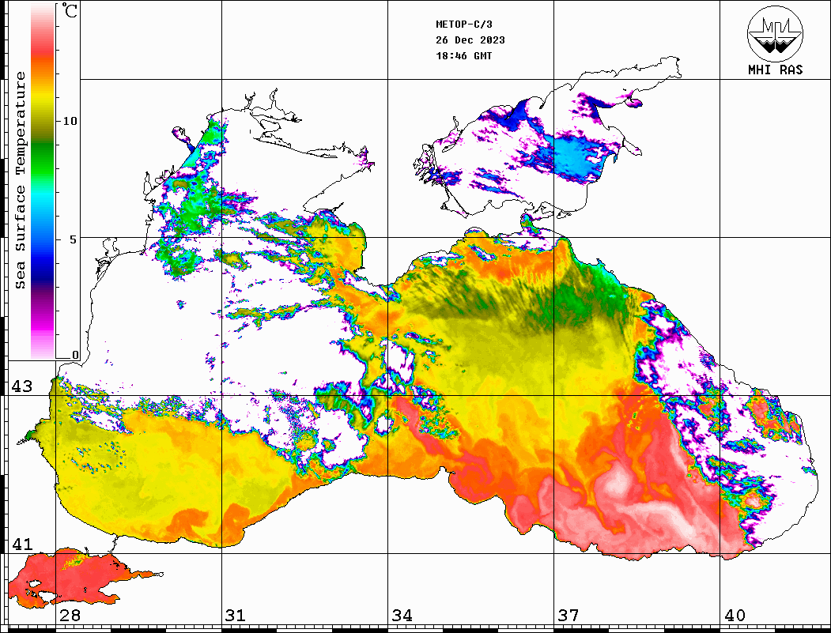Click the '26 Dec 2023' date text
831x633 pixels.
pos(470,40)
